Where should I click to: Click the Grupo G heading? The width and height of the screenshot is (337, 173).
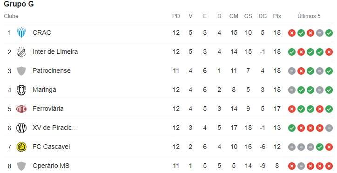pos(19,4)
